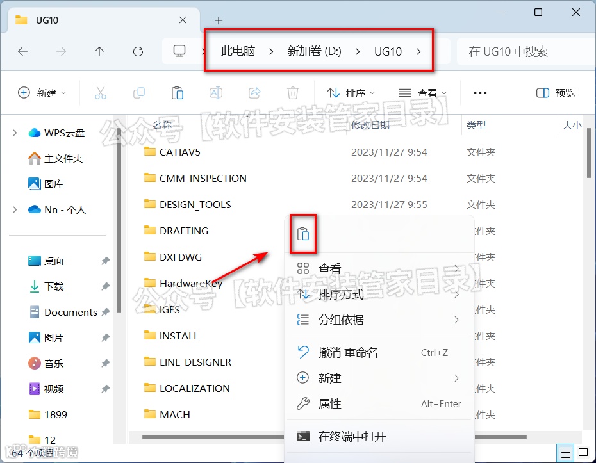Open 排序方式 submenu in context menu

[x=379, y=295]
